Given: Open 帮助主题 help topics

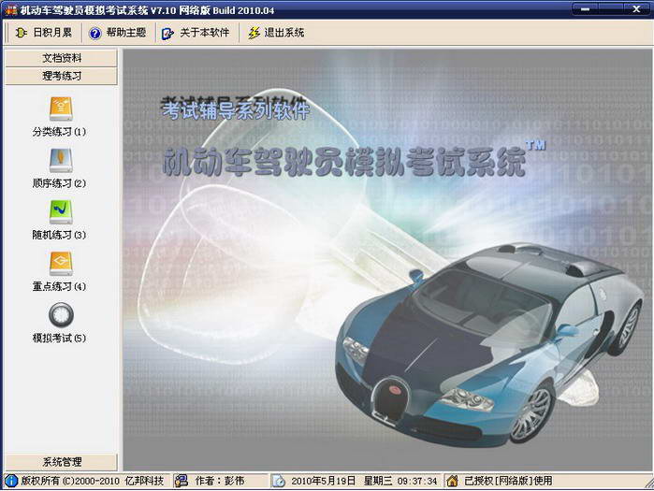Looking at the screenshot, I should coord(118,33).
